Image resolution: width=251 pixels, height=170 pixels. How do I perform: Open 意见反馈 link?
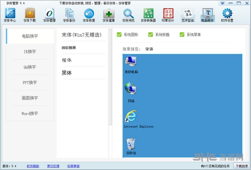coord(53,166)
